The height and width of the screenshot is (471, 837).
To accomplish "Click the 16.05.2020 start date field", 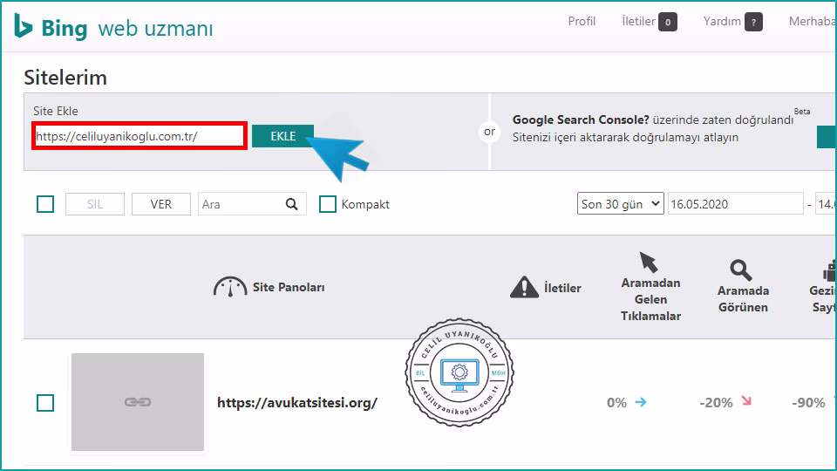I will point(736,203).
